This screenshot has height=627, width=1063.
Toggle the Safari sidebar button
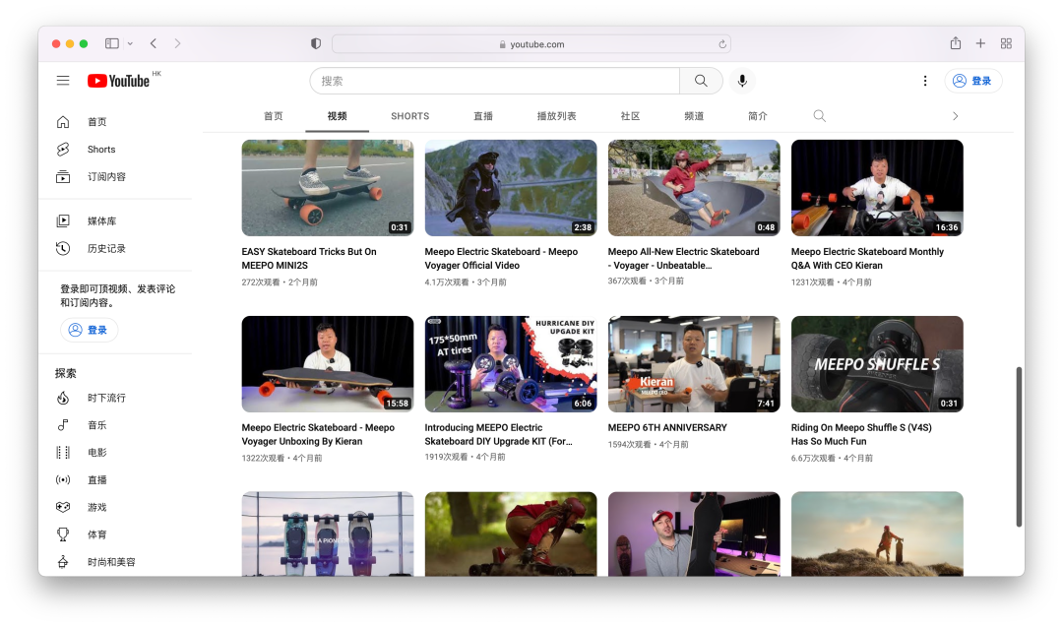tap(112, 43)
